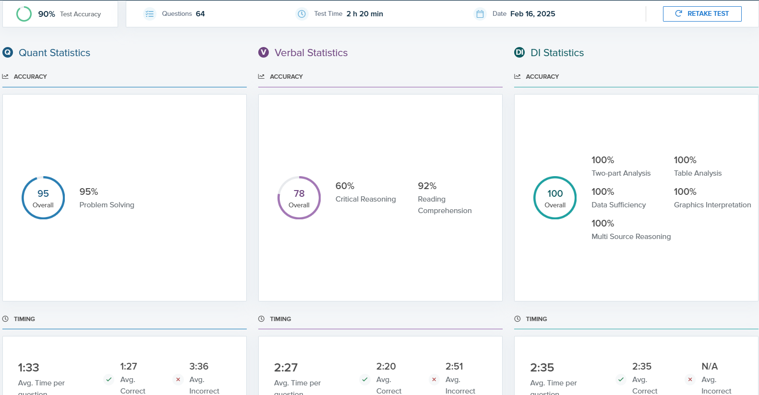The image size is (759, 395).
Task: Select the Two-part Analysis stat
Action: tap(621, 166)
